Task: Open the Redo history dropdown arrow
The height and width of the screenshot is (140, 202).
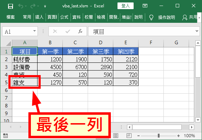Action: 38,6
